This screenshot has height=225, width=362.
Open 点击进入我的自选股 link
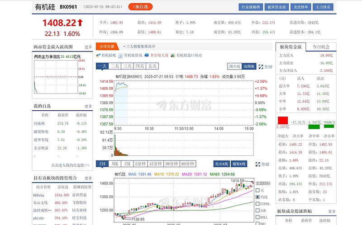pyautogui.click(x=71, y=165)
